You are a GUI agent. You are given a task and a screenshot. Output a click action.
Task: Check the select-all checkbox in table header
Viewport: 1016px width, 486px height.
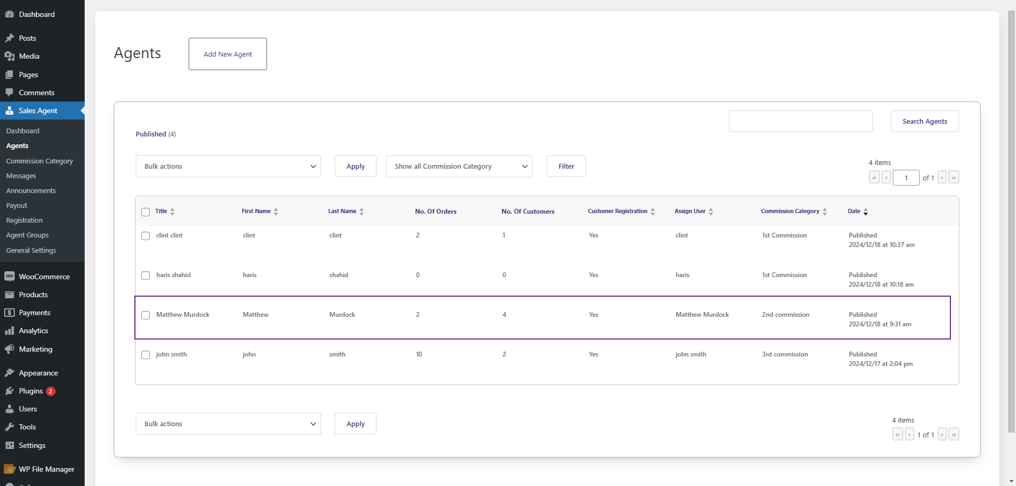[x=146, y=212]
